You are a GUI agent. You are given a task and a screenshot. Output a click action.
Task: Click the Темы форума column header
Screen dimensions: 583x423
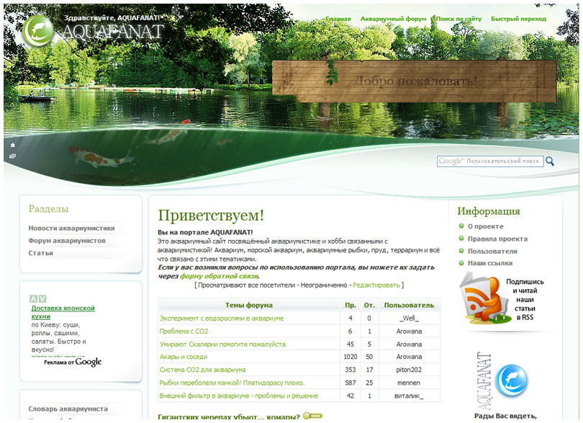click(x=249, y=305)
